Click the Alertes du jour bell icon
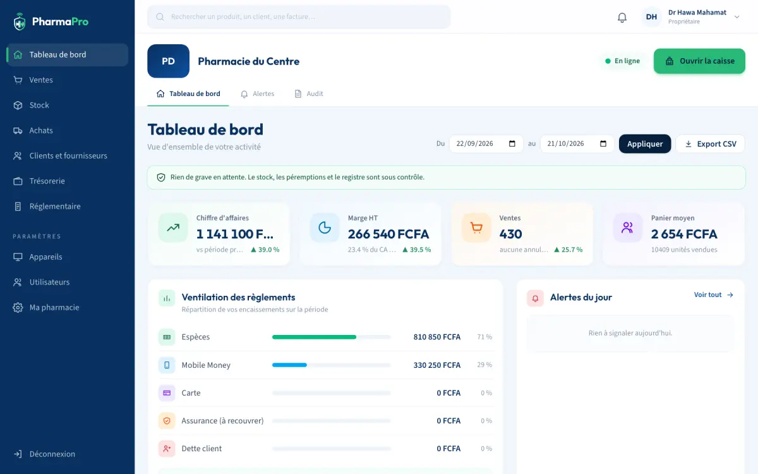The height and width of the screenshot is (474, 758). tap(535, 298)
